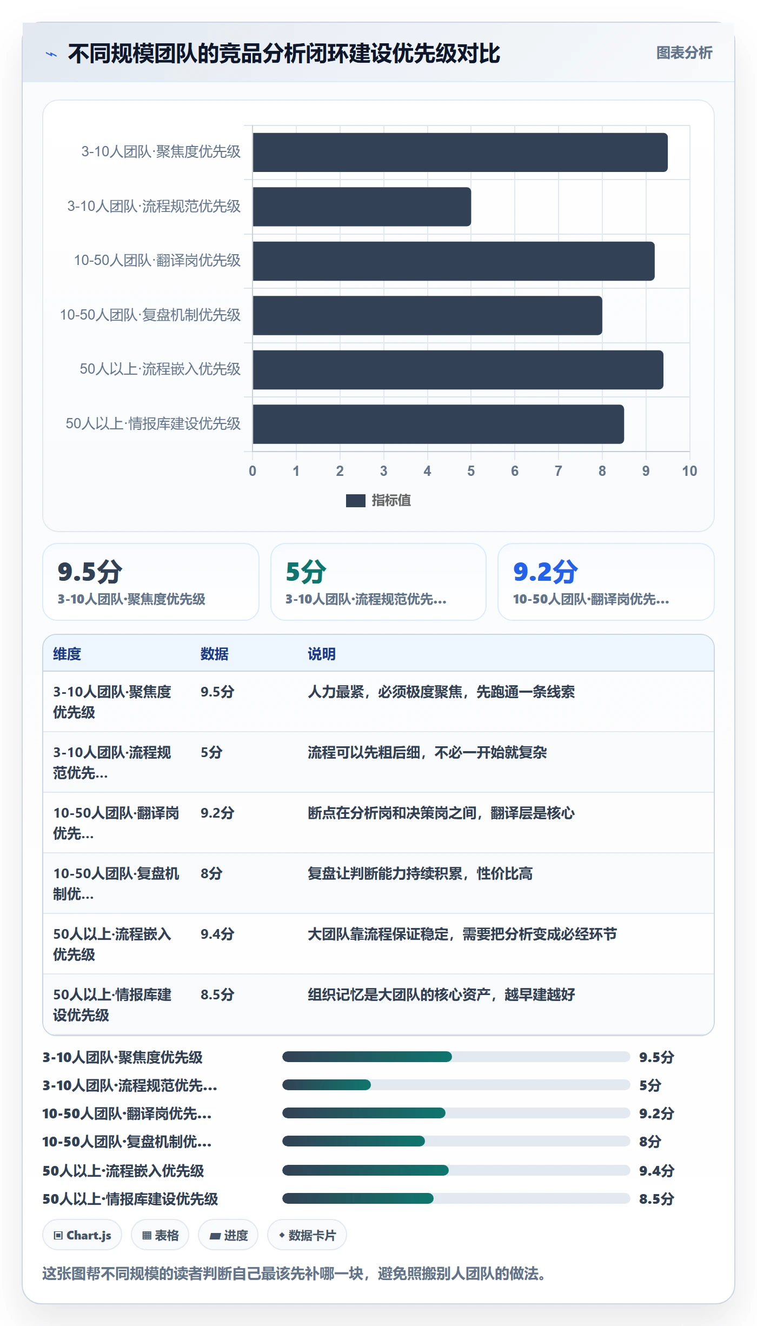
Task: Select the 进度 tag chip
Action: (x=228, y=1235)
